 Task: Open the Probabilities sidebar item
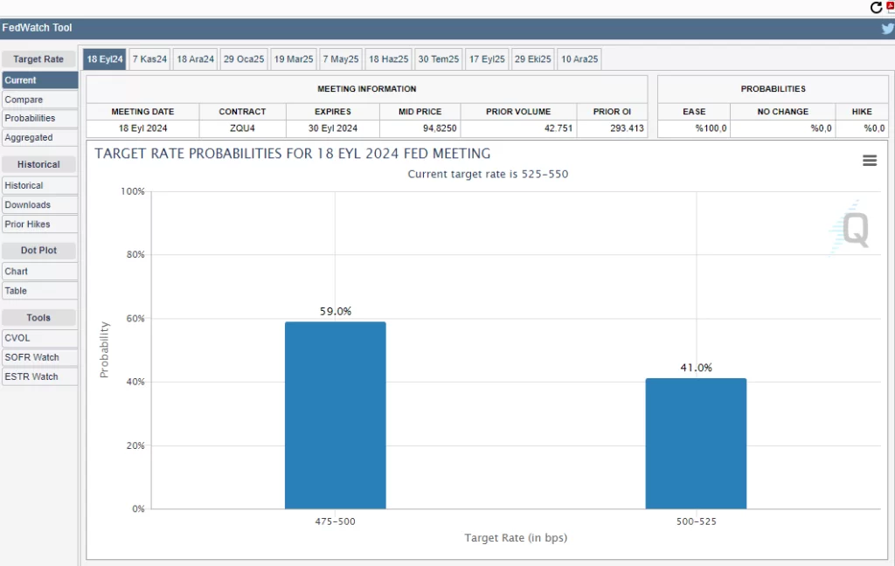point(39,118)
